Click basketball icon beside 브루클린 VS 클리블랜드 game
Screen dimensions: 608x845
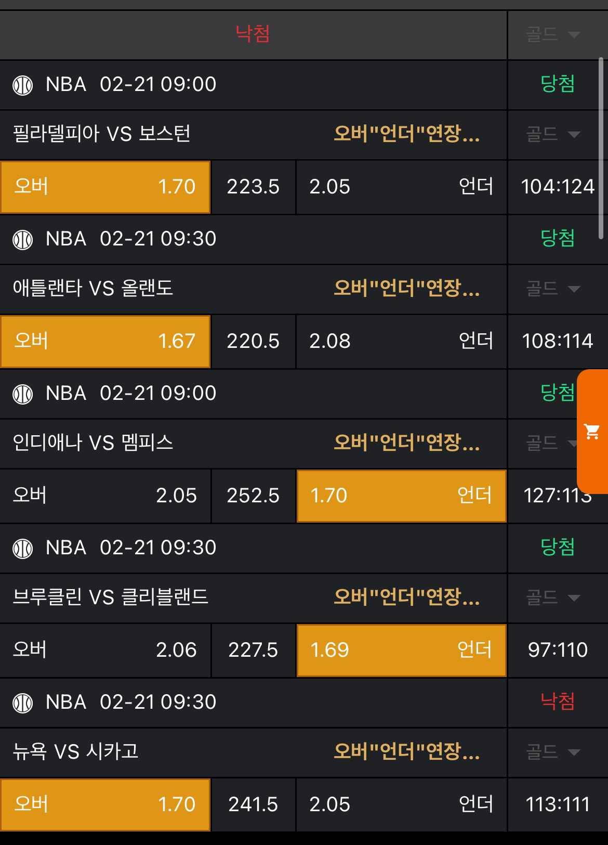pyautogui.click(x=23, y=548)
